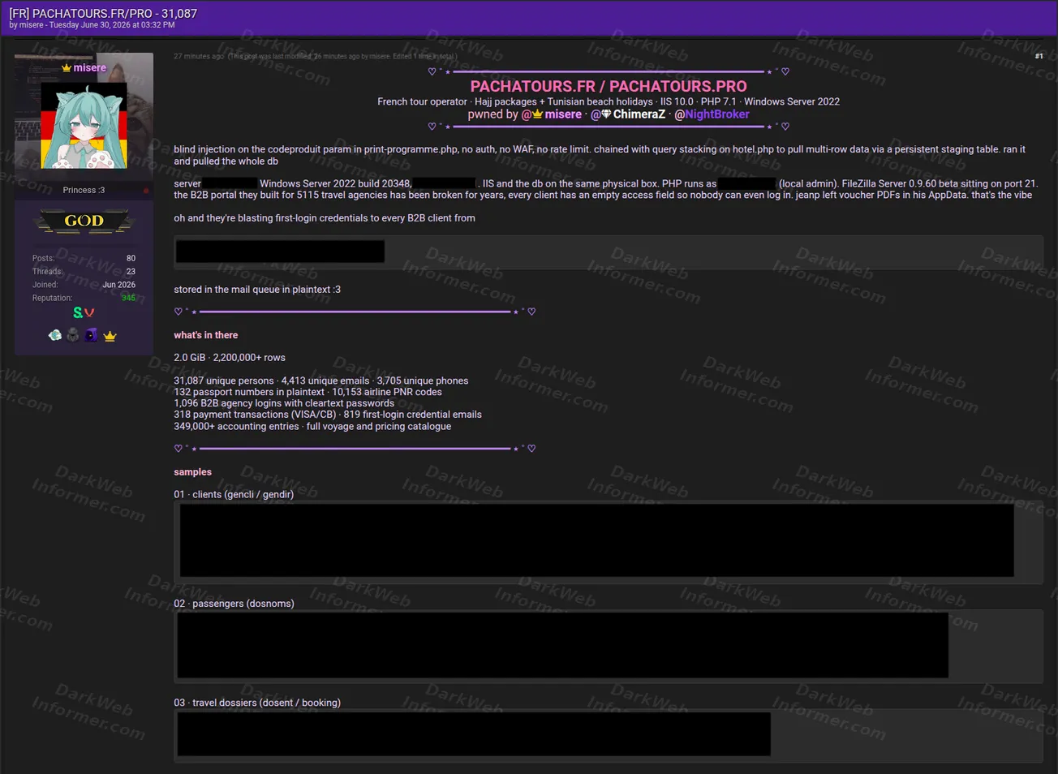The width and height of the screenshot is (1058, 774).
Task: Open the #1 post permalink
Action: tap(1039, 56)
